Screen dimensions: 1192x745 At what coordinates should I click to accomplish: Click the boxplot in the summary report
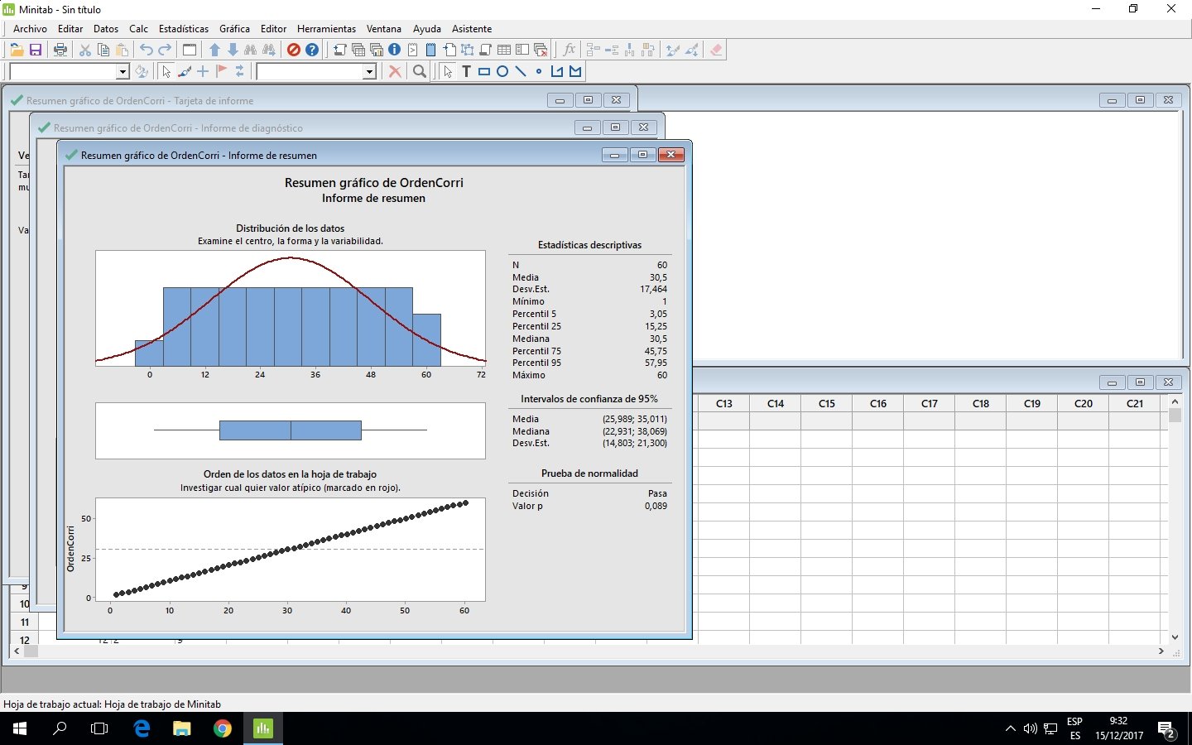pyautogui.click(x=291, y=430)
